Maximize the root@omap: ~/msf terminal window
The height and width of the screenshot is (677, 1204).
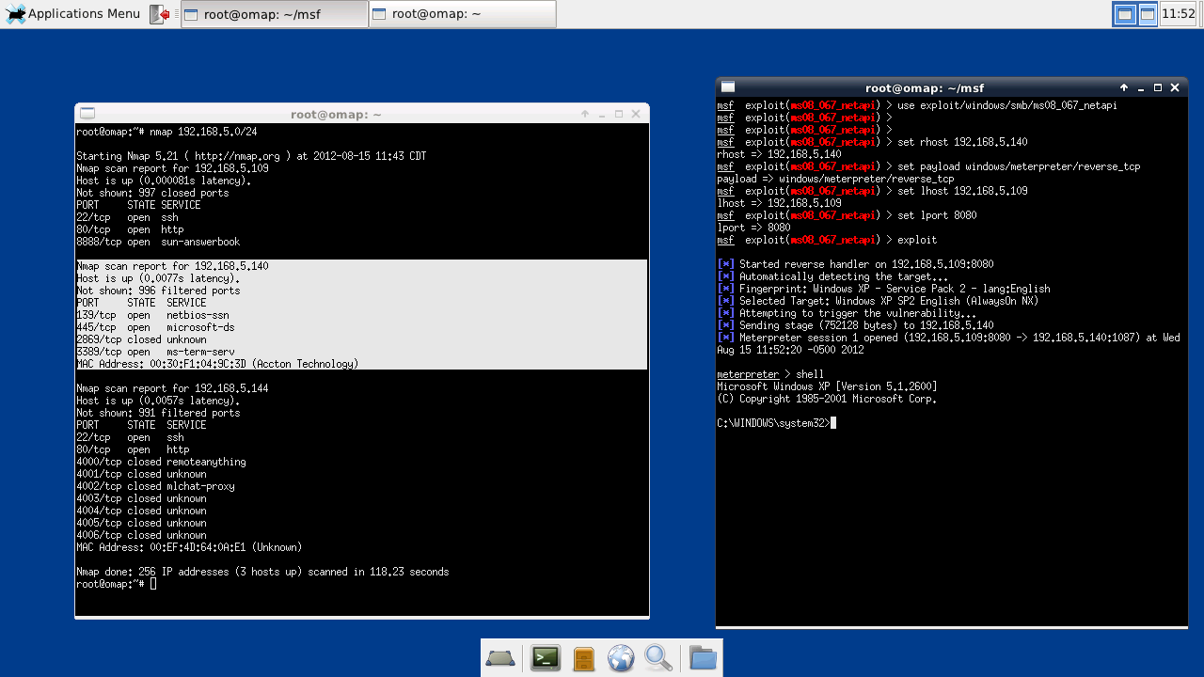[1158, 87]
